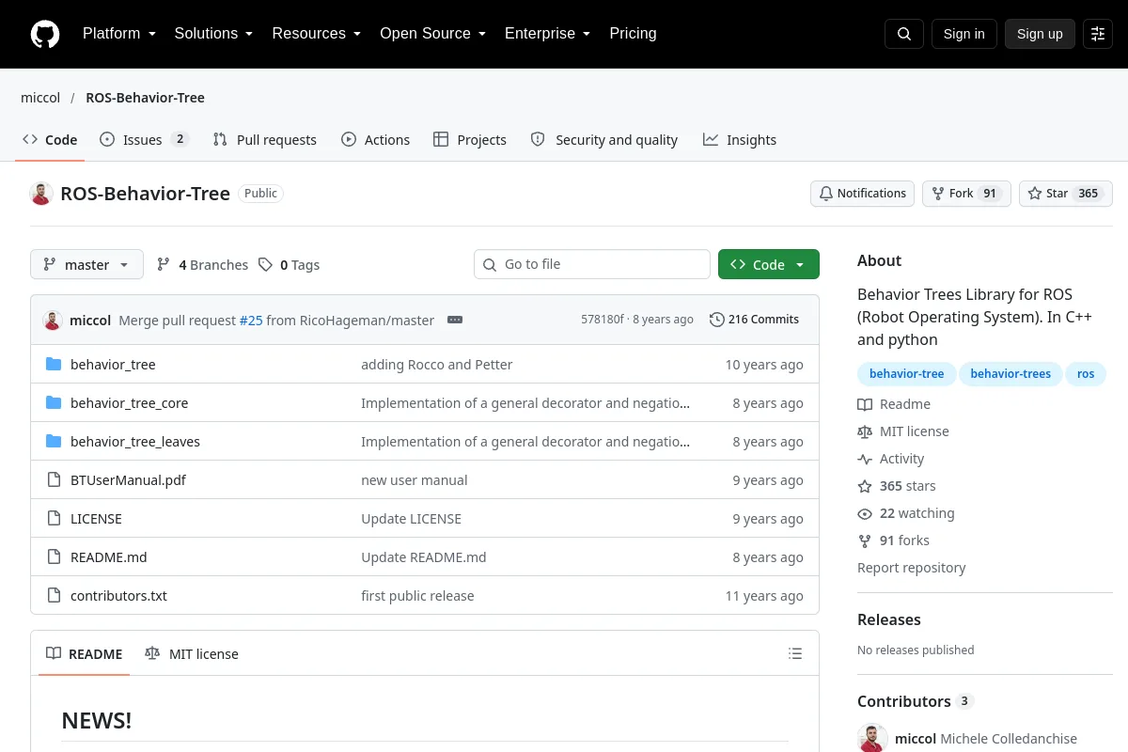Click the behavior-trees topic tag
The image size is (1128, 752).
pos(1010,373)
